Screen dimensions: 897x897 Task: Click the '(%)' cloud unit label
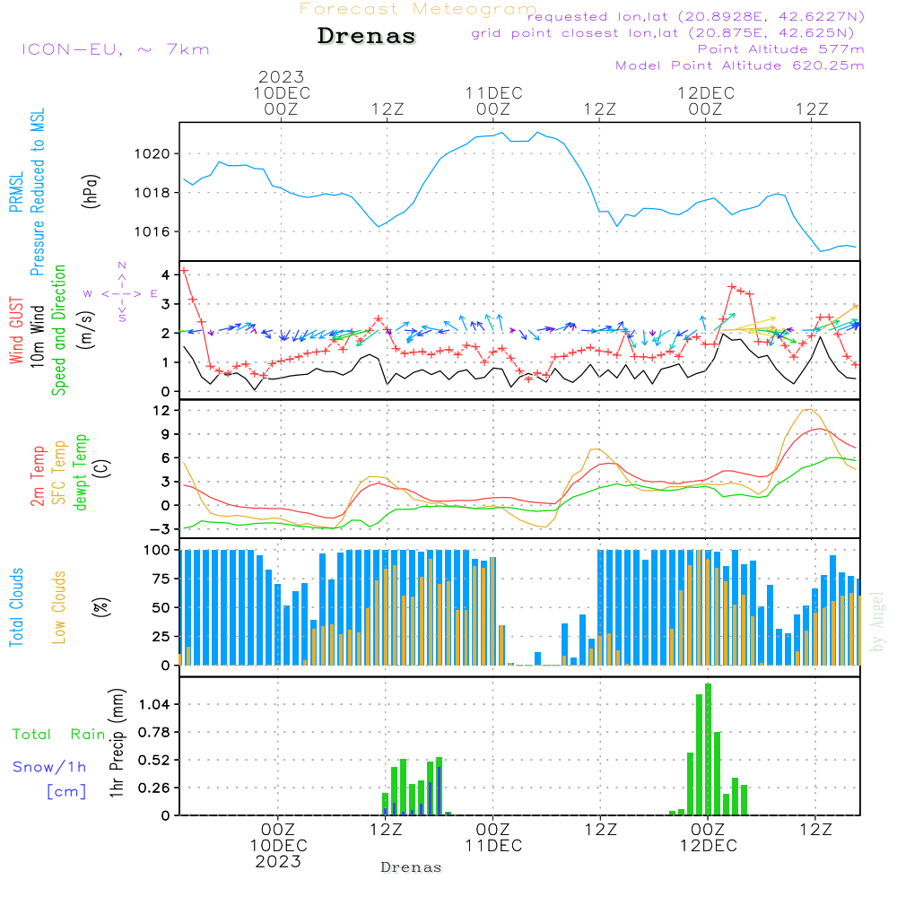(100, 607)
